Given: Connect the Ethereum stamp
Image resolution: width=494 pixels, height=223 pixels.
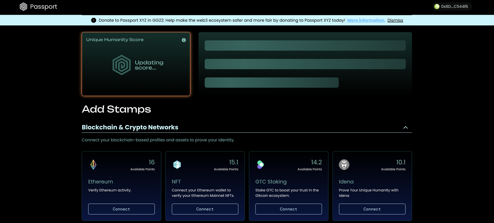Looking at the screenshot, I should tap(121, 209).
